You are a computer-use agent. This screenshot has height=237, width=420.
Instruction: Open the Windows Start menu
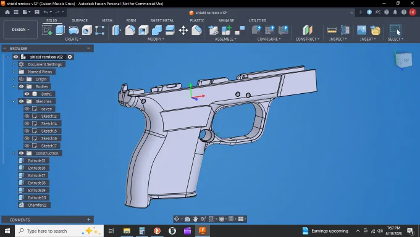click(7, 231)
